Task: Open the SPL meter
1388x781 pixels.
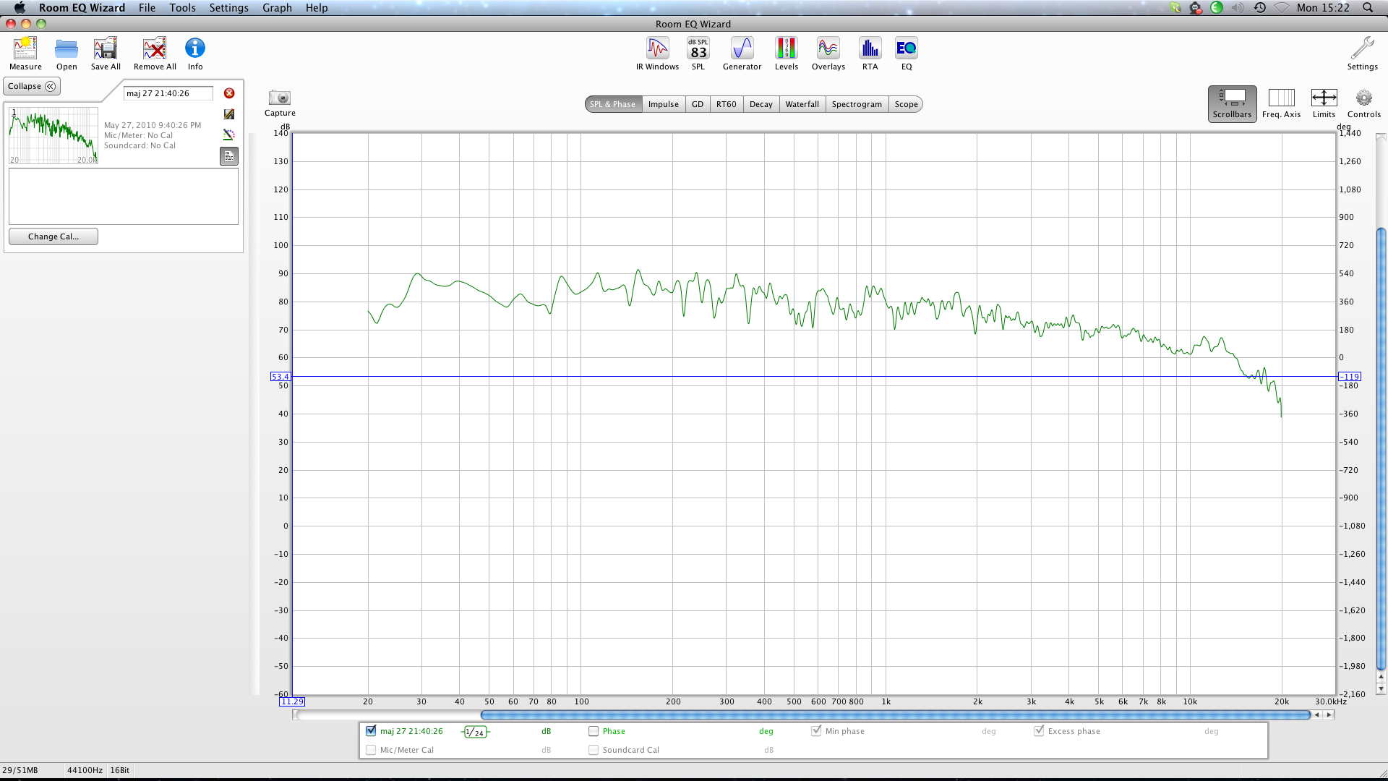Action: pyautogui.click(x=698, y=49)
